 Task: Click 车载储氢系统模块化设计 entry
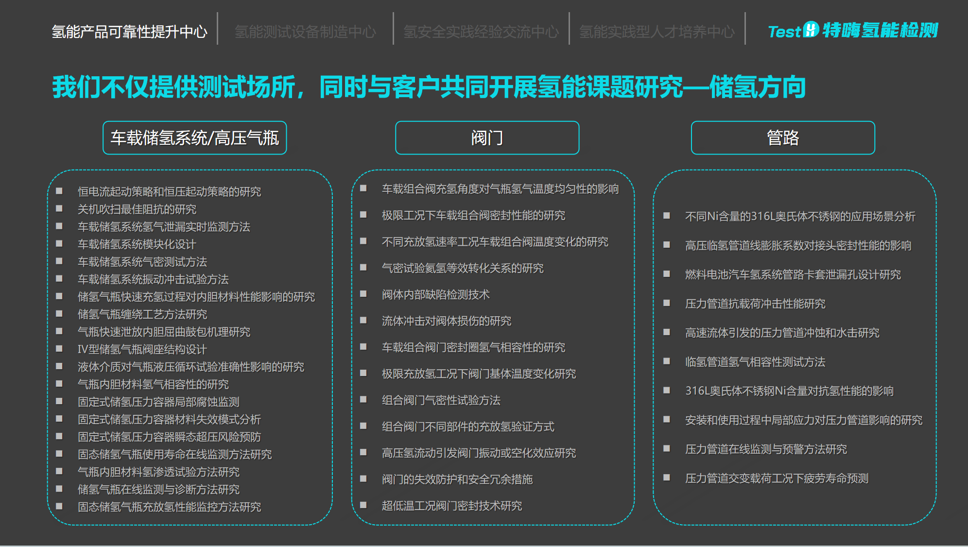[137, 244]
